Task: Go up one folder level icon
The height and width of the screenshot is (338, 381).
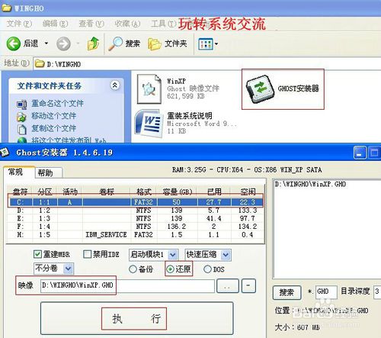Action: 93,43
